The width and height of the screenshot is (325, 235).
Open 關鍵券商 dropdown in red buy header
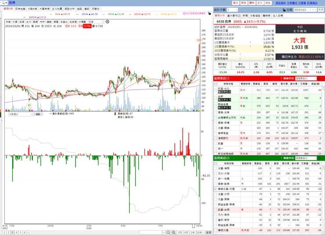coord(306,78)
